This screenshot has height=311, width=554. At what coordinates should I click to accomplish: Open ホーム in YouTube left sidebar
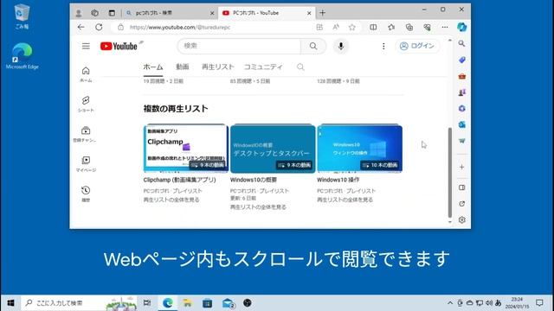(x=86, y=74)
